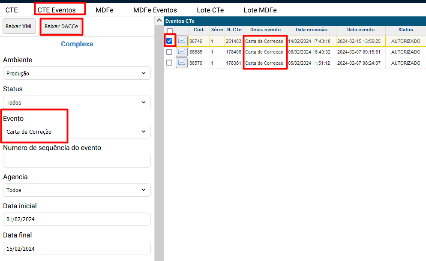Image resolution: width=426 pixels, height=261 pixels.
Task: Focus the Numero de sequência do evento field
Action: [x=77, y=161]
